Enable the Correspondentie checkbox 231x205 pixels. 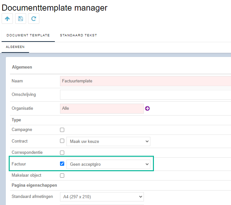pos(62,153)
